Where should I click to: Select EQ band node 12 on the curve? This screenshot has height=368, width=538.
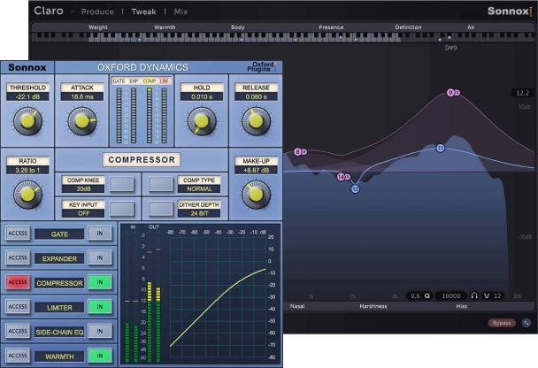click(x=355, y=188)
